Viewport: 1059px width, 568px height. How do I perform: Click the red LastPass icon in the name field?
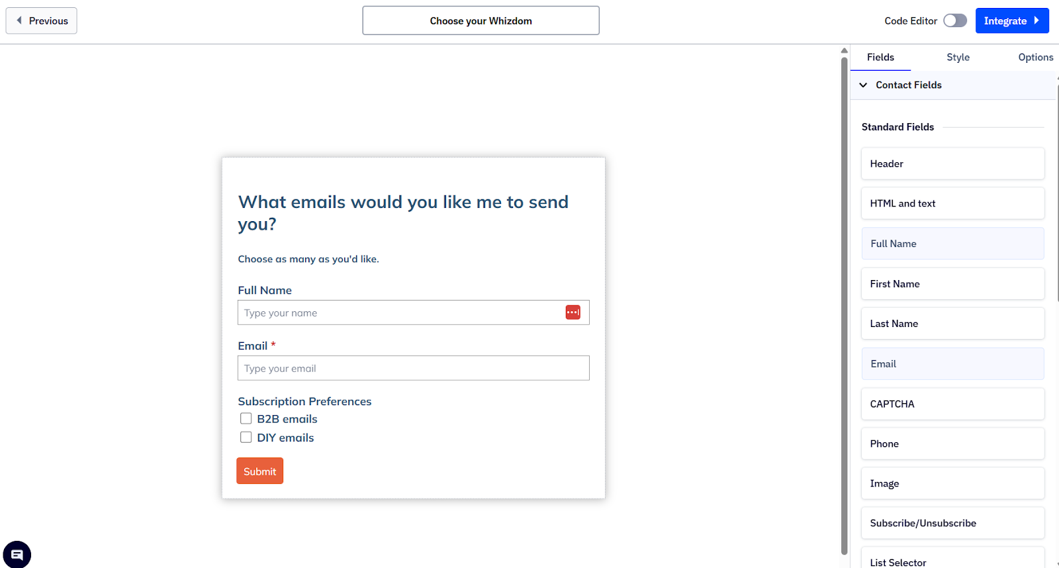[573, 312]
